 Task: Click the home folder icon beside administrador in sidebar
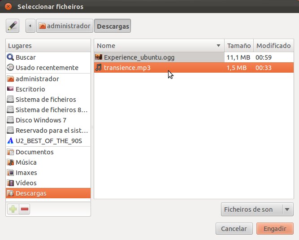pos(10,79)
